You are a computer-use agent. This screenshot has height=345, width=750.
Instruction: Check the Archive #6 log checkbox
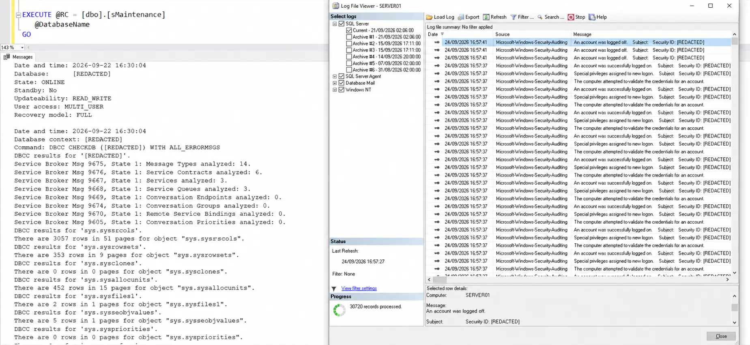click(x=349, y=70)
